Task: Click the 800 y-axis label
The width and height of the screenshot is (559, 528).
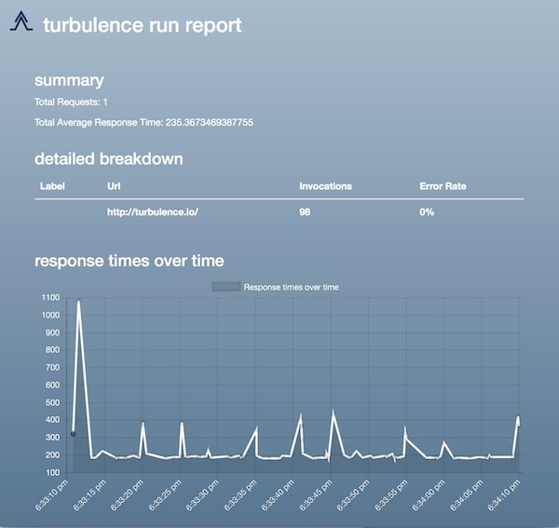Action: click(52, 350)
